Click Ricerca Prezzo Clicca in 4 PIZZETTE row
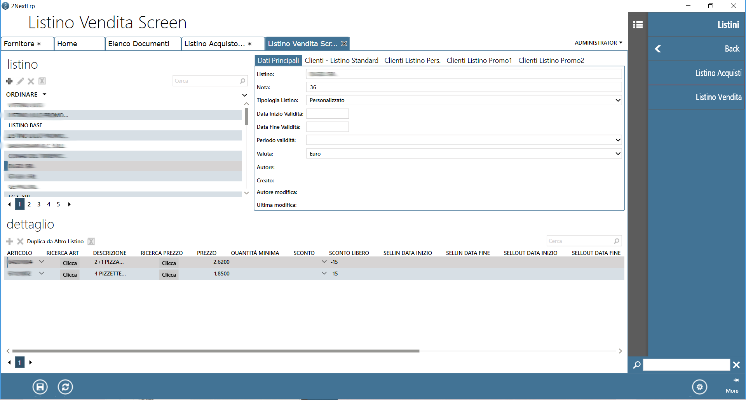Image resolution: width=746 pixels, height=400 pixels. 169,275
